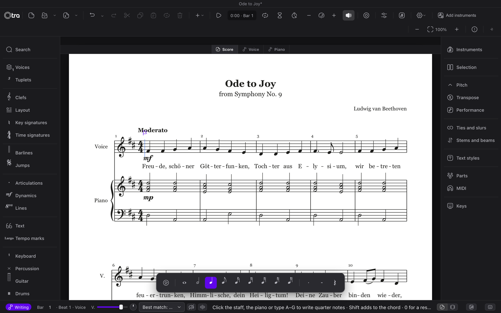Open the mixer sliders icon
The height and width of the screenshot is (313, 501).
(x=384, y=16)
